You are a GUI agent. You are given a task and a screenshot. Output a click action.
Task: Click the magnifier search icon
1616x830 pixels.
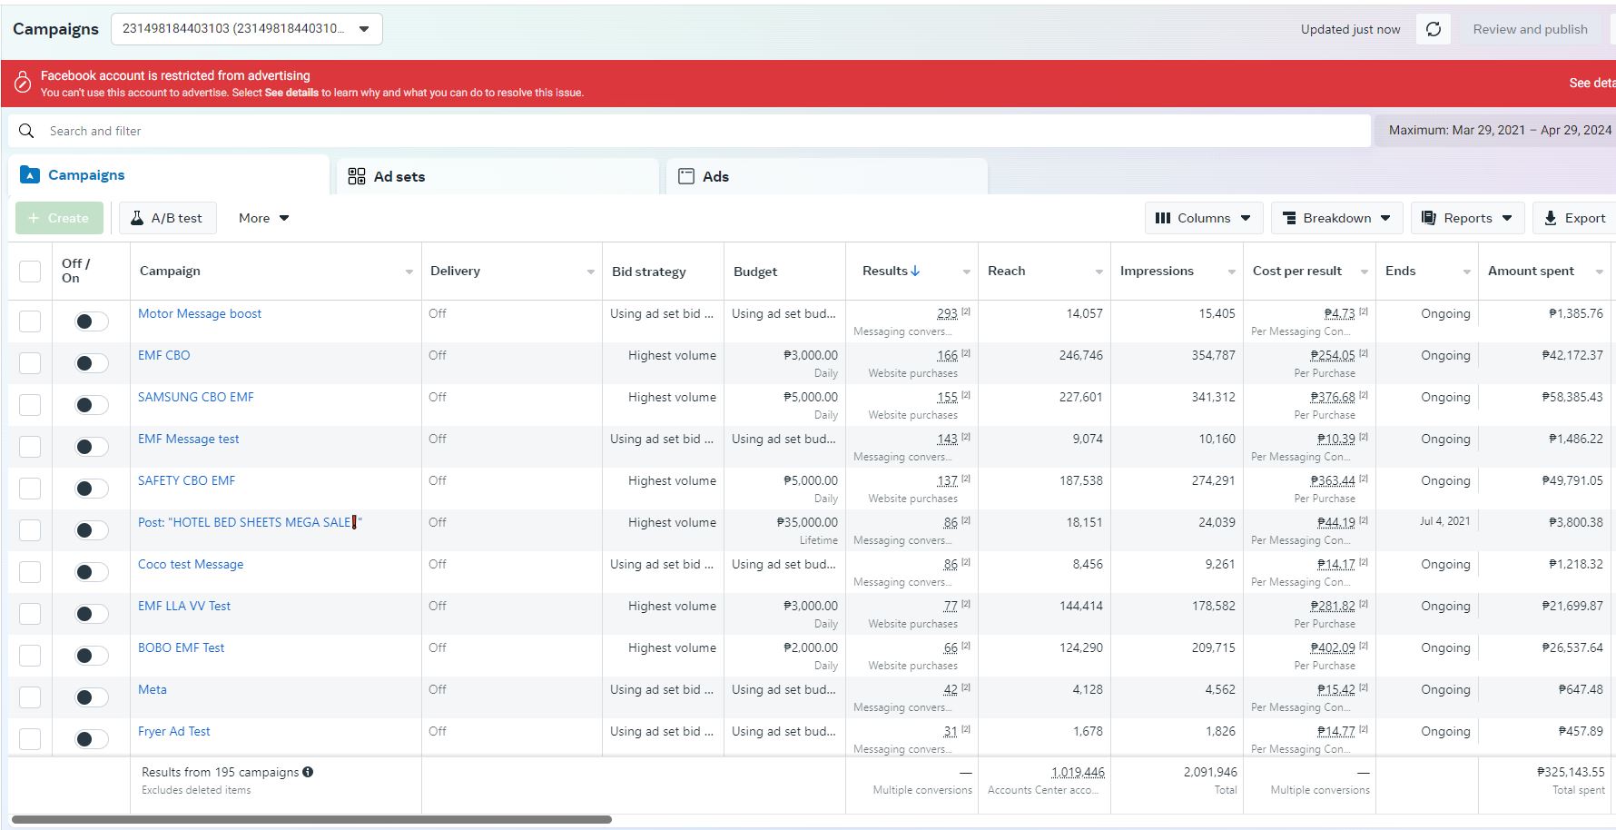(26, 131)
